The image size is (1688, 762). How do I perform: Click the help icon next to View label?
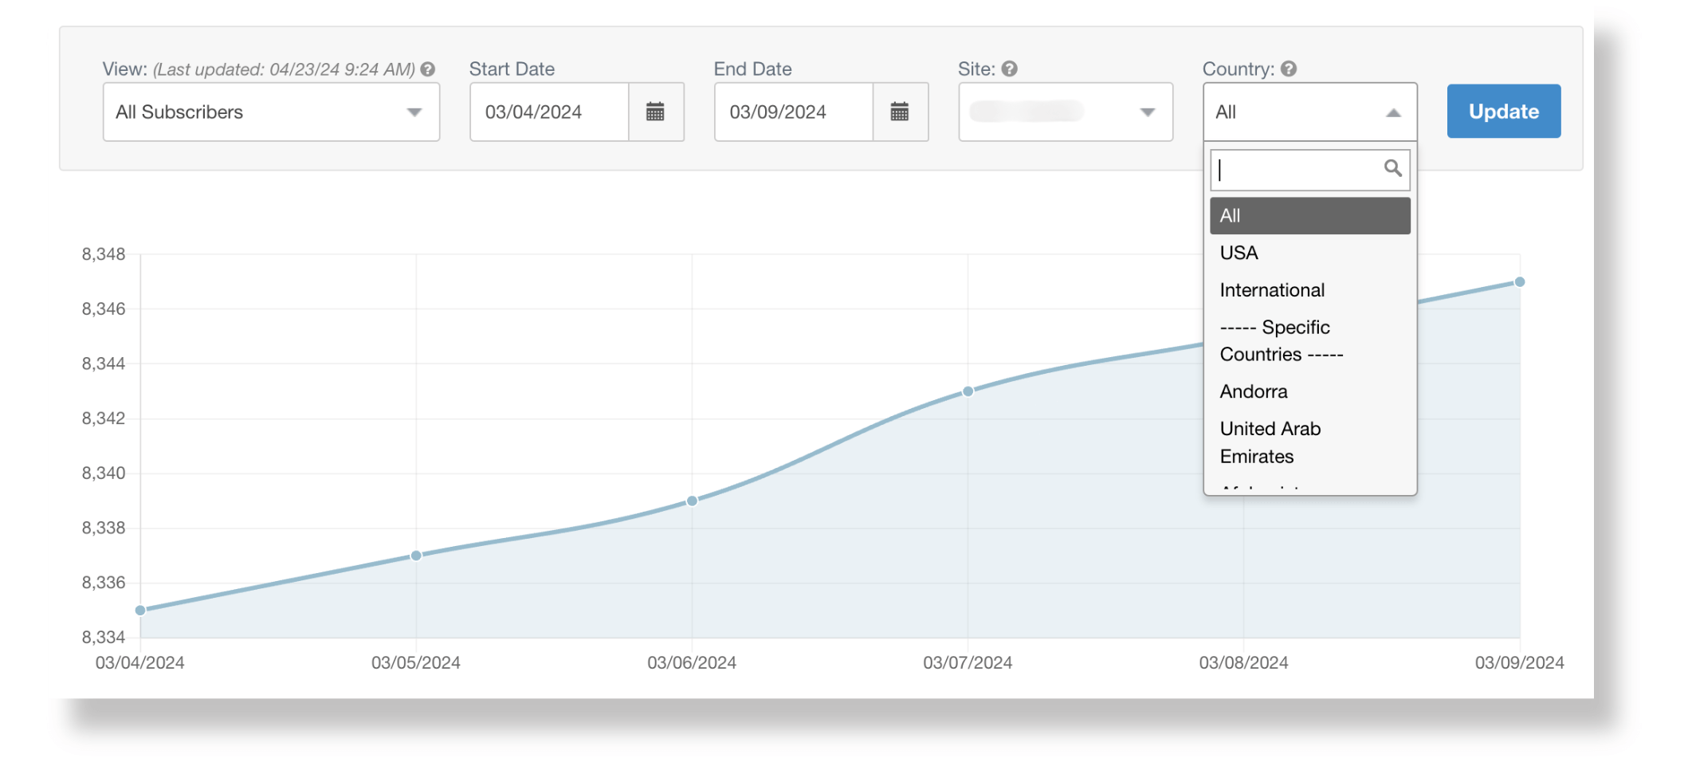428,69
